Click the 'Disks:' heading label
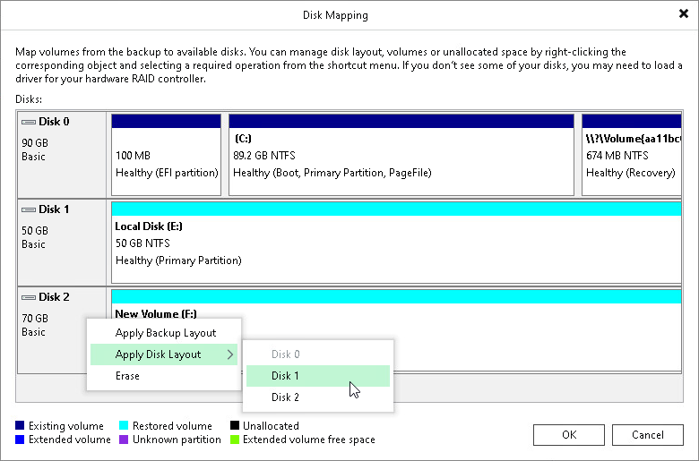 (29, 98)
